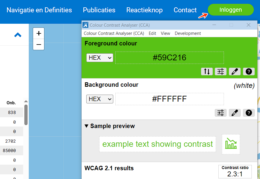
Task: Open the Publicaties link
Action: tap(99, 10)
